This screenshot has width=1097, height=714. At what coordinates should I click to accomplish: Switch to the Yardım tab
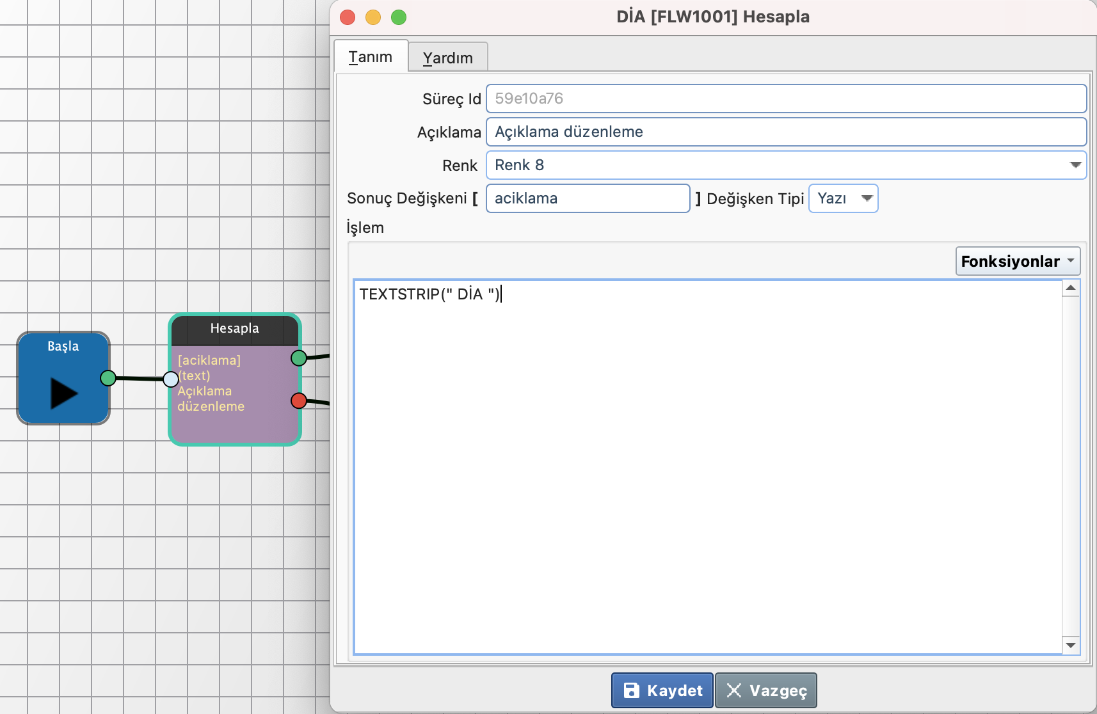[447, 58]
